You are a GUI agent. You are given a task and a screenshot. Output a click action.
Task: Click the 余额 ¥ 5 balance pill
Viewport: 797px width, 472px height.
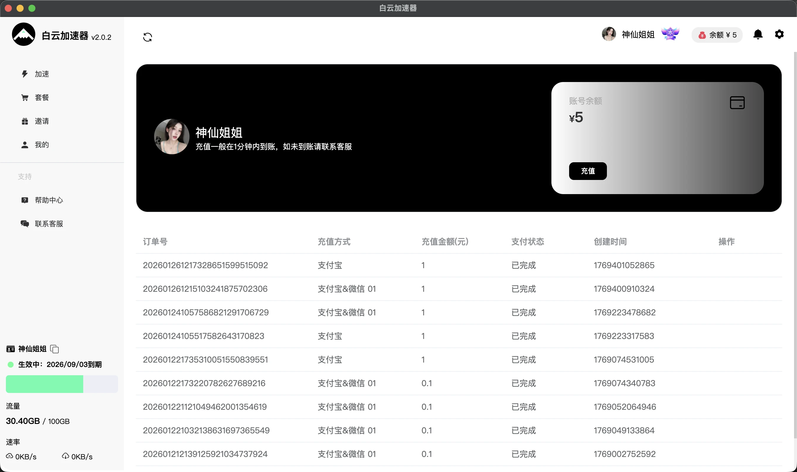717,35
